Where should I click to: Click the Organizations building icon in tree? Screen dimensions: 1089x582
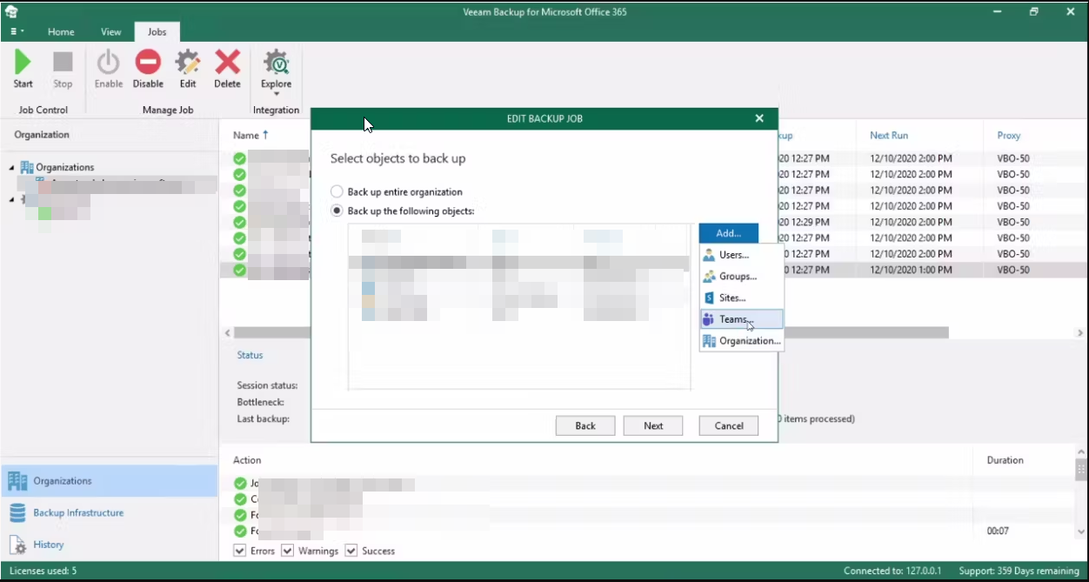27,167
